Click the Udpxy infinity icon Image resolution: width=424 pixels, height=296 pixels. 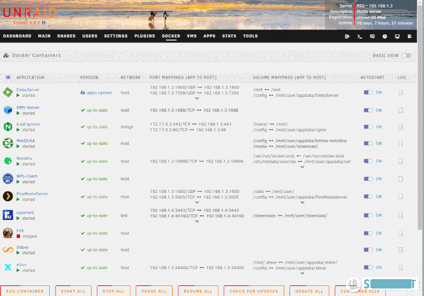[8, 250]
